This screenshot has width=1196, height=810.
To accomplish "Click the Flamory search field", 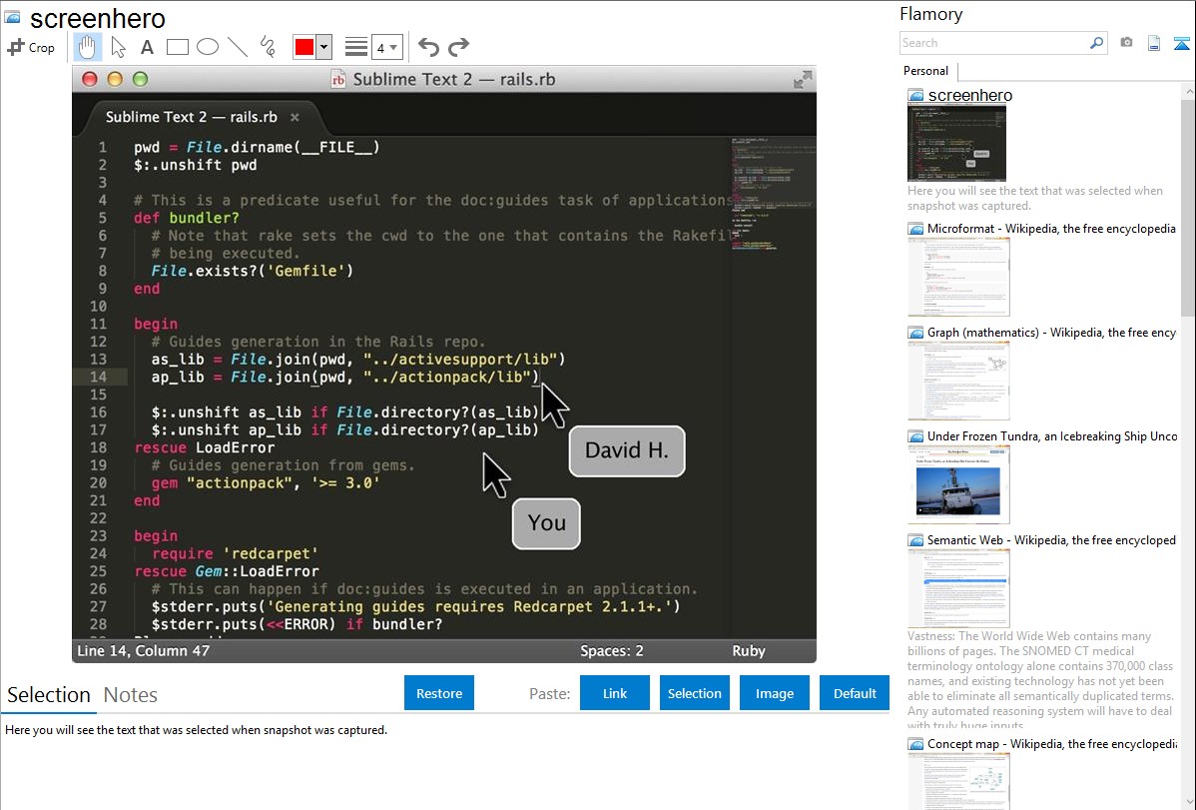I will point(994,43).
